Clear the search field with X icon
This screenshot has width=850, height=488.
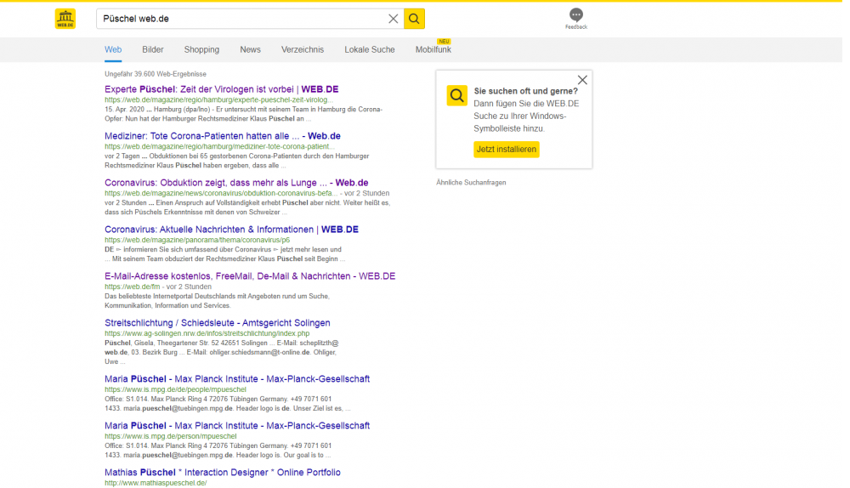[x=393, y=19]
